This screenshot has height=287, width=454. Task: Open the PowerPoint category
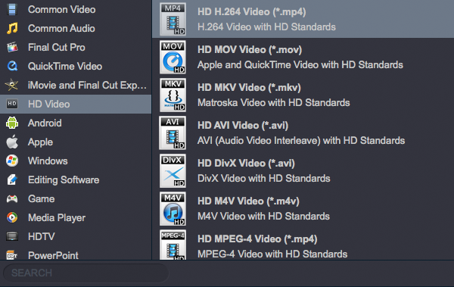click(x=76, y=253)
